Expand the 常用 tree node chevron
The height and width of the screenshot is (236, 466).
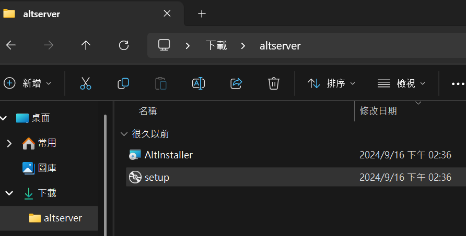9,143
